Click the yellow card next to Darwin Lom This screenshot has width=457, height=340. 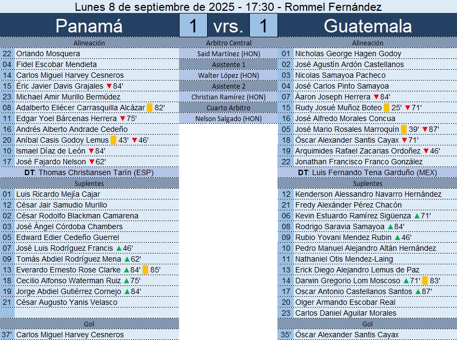(x=425, y=281)
